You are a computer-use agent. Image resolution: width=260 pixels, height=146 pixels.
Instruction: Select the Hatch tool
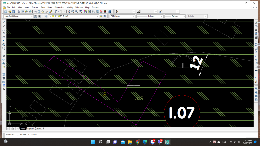coord(4,74)
